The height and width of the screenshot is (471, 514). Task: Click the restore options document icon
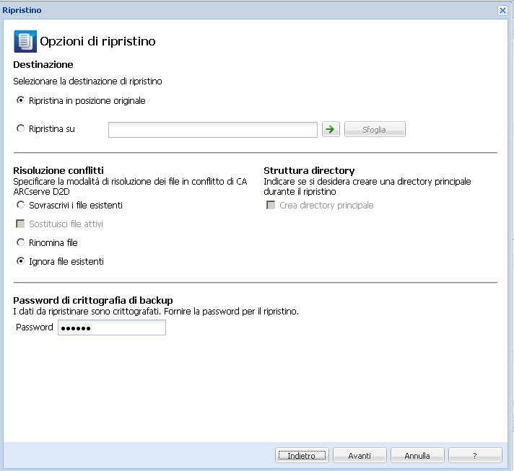[x=25, y=41]
